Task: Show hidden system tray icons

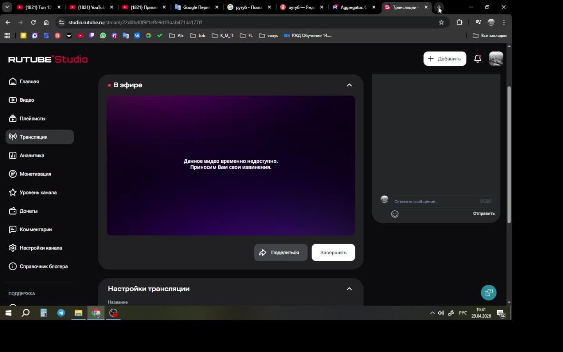Action: 432,313
